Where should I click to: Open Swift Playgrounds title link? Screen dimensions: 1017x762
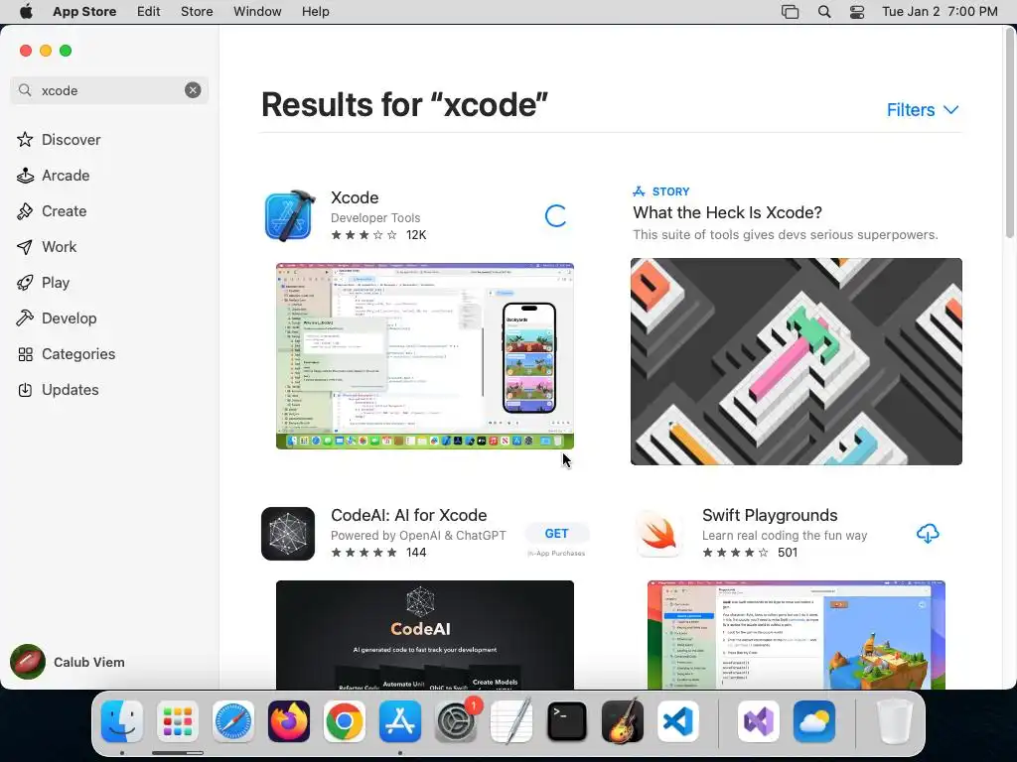[770, 515]
